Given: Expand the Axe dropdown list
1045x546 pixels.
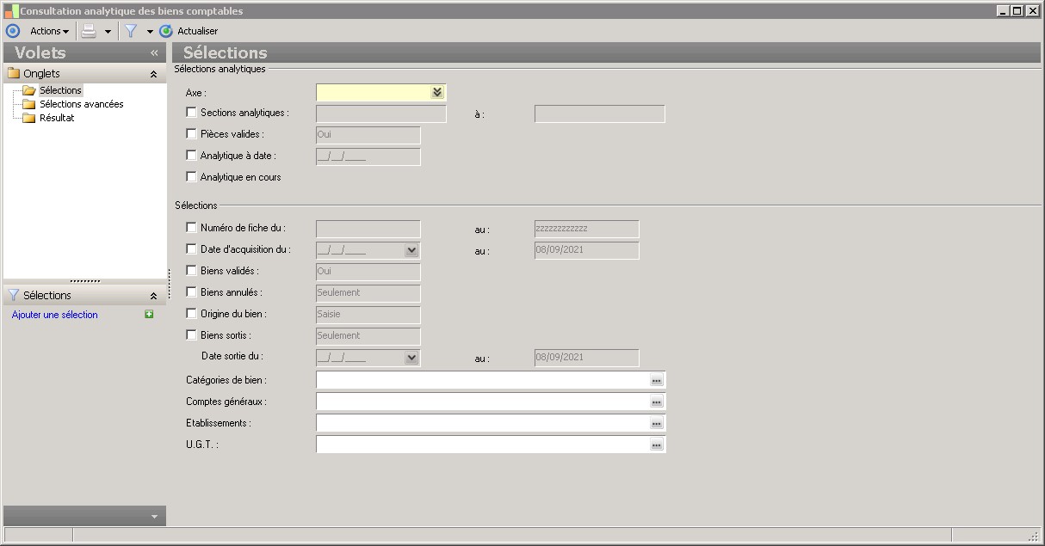Looking at the screenshot, I should click(x=437, y=92).
